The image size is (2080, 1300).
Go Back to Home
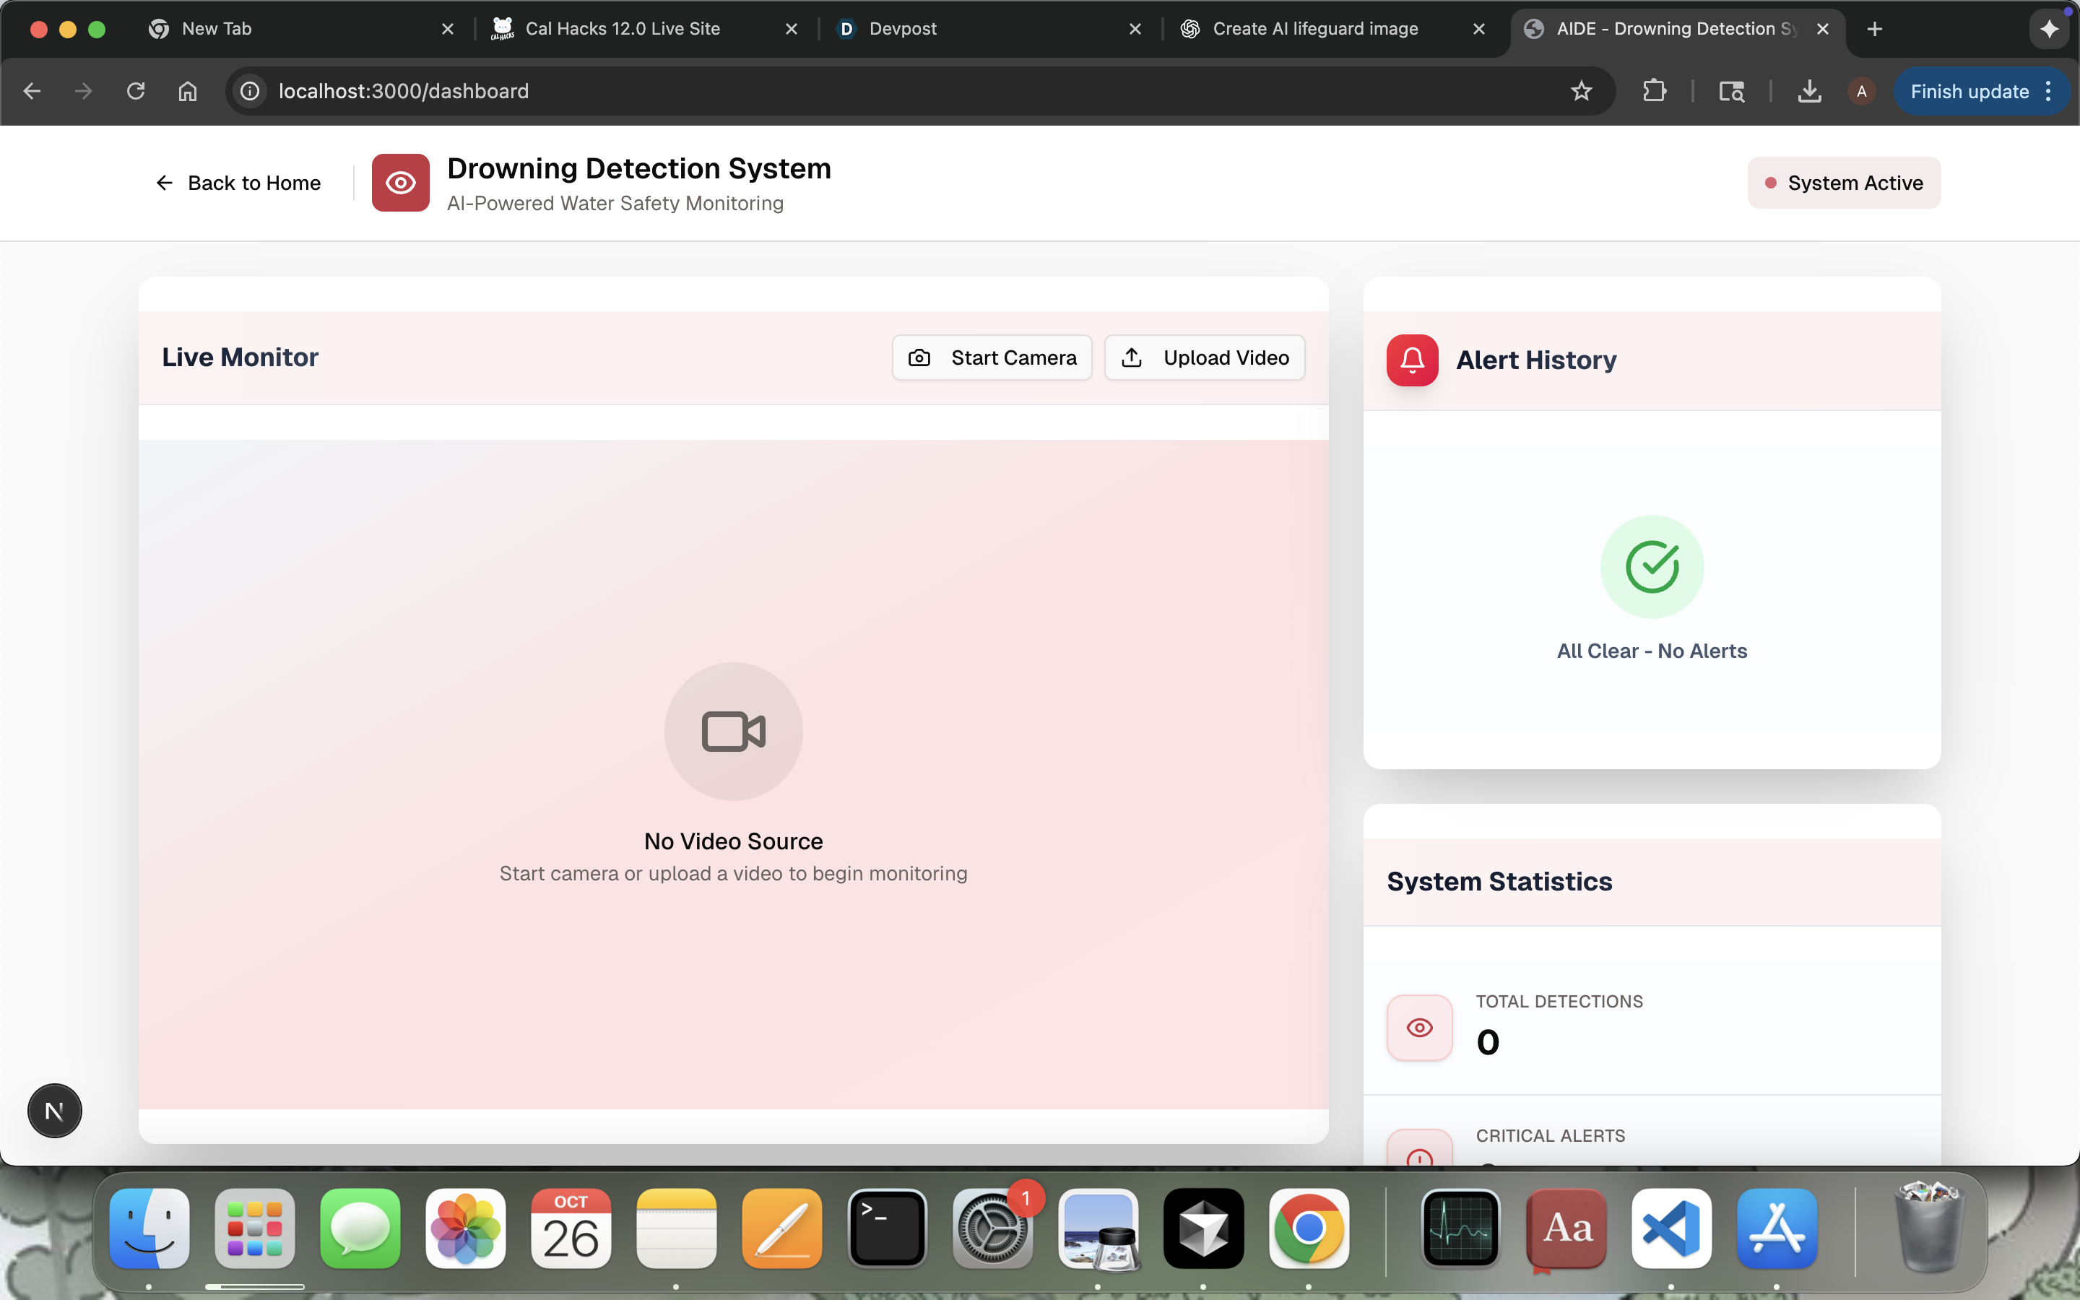(x=238, y=182)
